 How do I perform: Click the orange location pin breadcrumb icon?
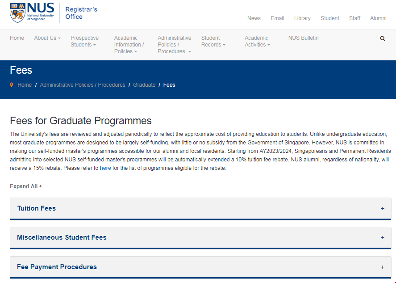click(12, 84)
